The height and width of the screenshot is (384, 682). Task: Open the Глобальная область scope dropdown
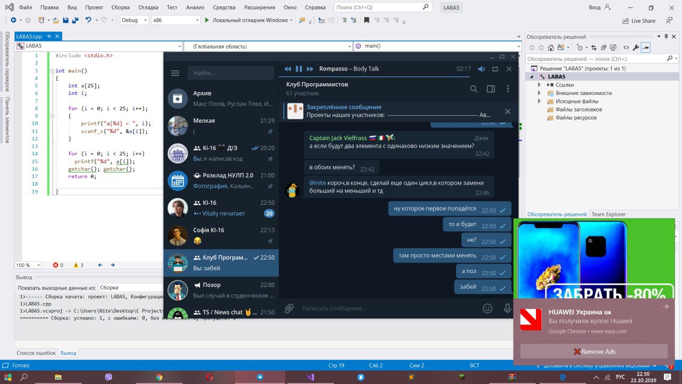(268, 46)
